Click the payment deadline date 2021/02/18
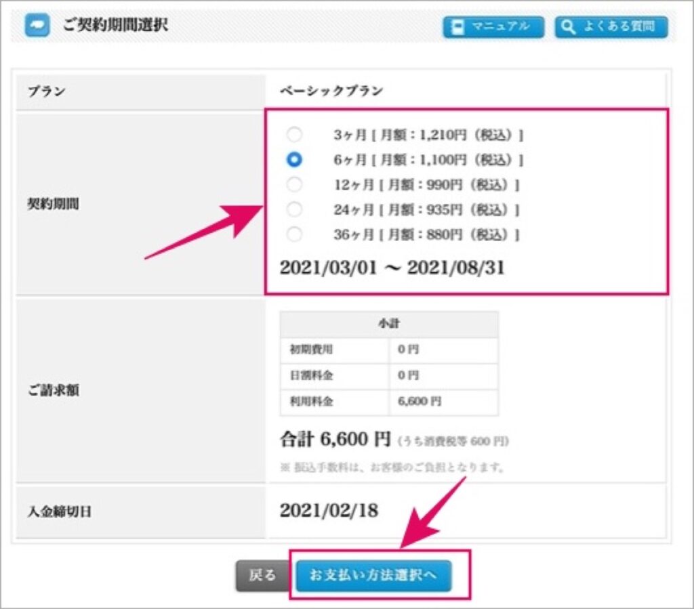This screenshot has width=694, height=609. click(329, 511)
